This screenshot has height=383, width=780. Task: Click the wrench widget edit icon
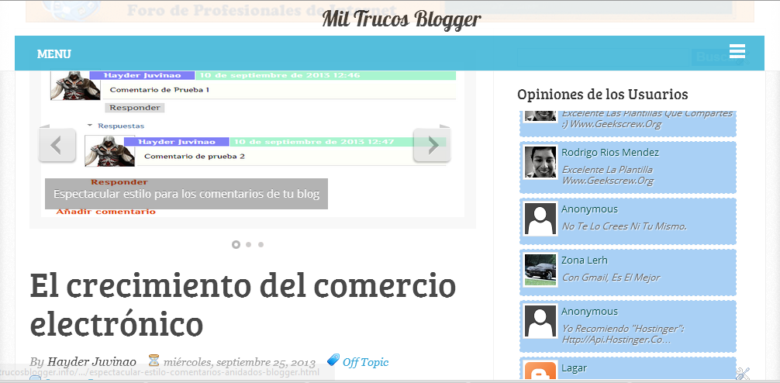tap(742, 373)
